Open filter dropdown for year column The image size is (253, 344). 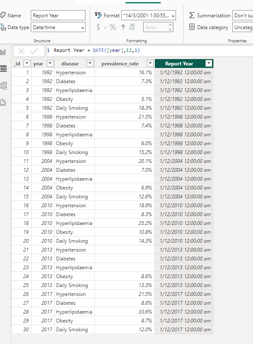50,63
